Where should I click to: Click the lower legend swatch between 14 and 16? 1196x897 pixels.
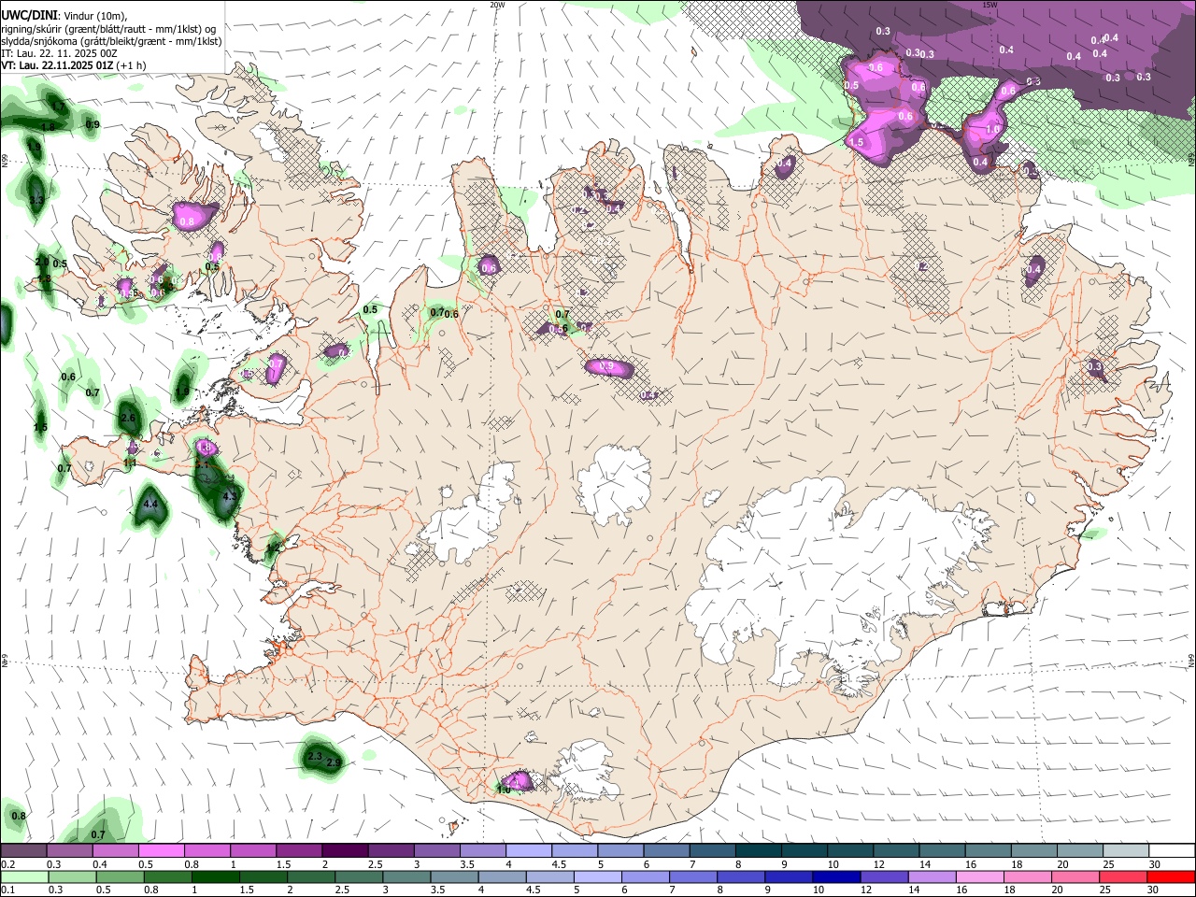pos(933,876)
